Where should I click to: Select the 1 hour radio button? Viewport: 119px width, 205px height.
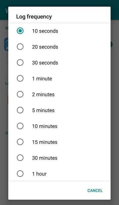pyautogui.click(x=20, y=174)
